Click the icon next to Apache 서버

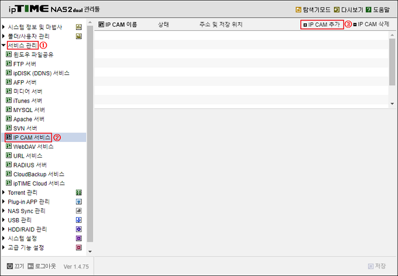9,118
